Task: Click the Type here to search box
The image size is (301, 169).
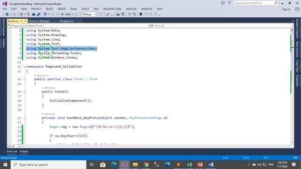Action: tap(48, 165)
